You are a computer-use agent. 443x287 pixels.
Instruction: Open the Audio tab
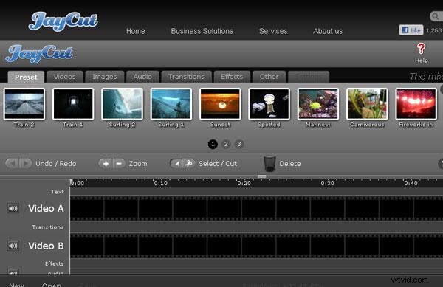tap(142, 77)
